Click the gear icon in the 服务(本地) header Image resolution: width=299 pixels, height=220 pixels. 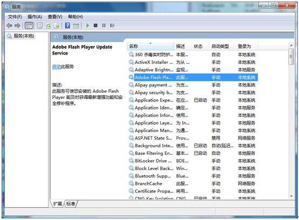(57, 37)
